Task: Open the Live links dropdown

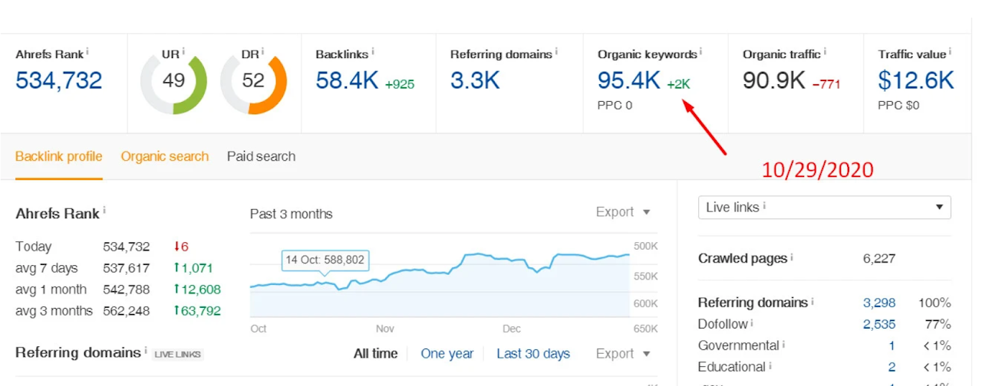Action: tap(824, 208)
